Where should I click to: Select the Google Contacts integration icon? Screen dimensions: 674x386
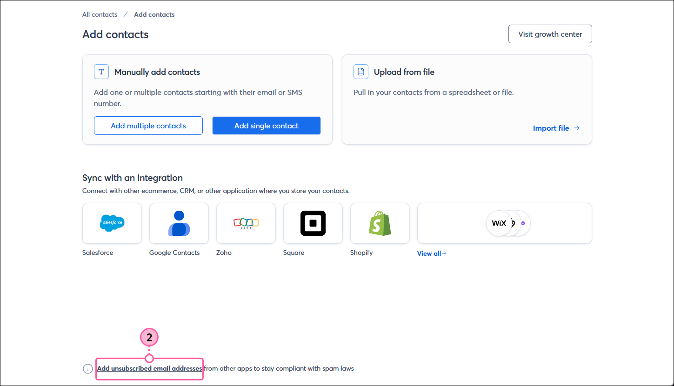[179, 223]
